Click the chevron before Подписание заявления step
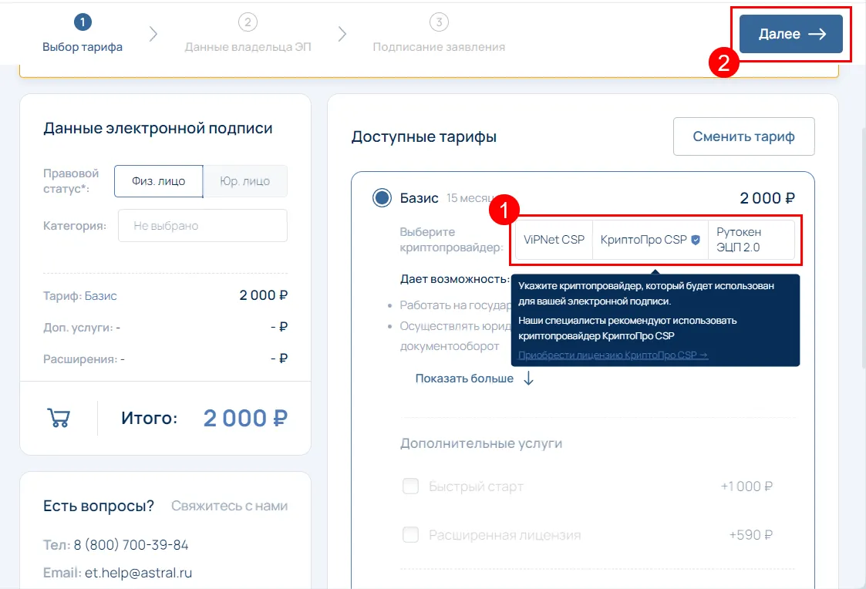Image resolution: width=866 pixels, height=589 pixels. click(x=342, y=34)
